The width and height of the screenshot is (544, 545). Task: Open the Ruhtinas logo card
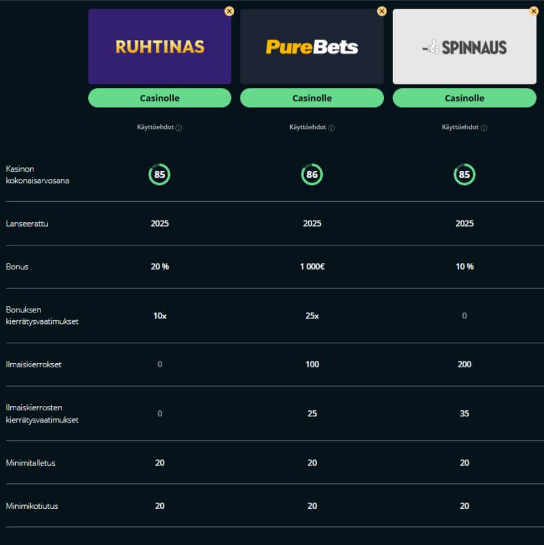[x=160, y=47]
